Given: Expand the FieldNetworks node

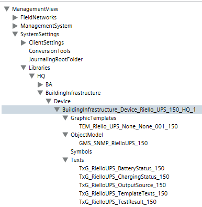Looking at the screenshot, I should 15,17.
